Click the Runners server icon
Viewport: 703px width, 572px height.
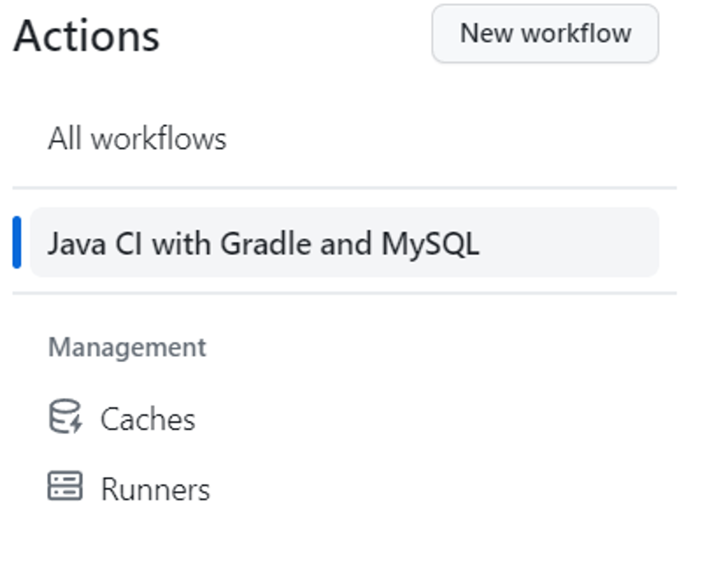pos(65,485)
